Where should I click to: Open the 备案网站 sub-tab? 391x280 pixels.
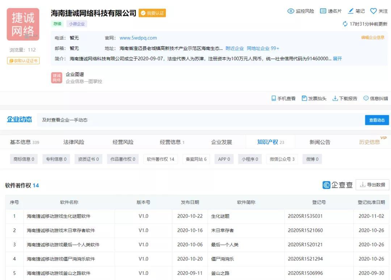(196, 159)
